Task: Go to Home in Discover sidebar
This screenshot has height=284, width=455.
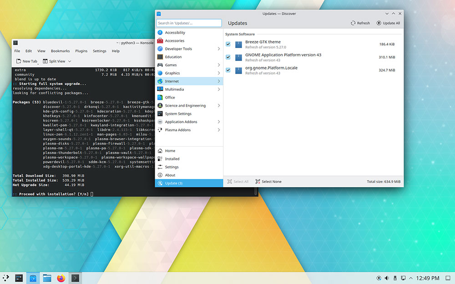Action: point(189,151)
